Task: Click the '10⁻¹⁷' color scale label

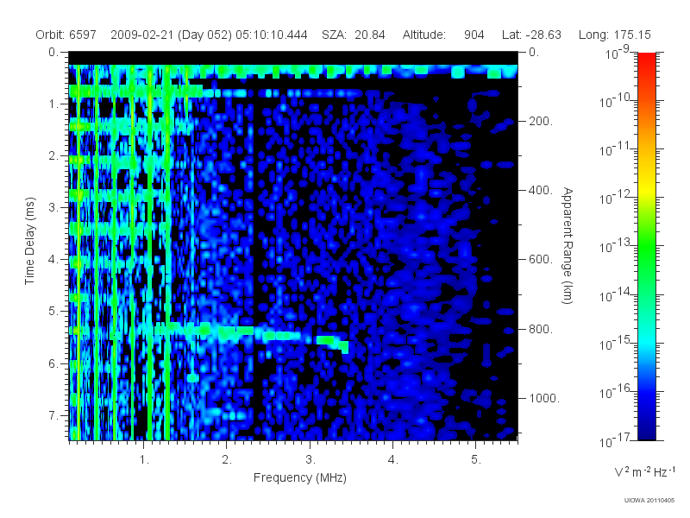Action: (615, 440)
